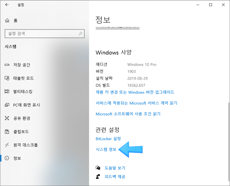Open the Microsoft software license terms (사용 조건 읽기) link
This screenshot has height=186, width=230.
click(x=128, y=114)
